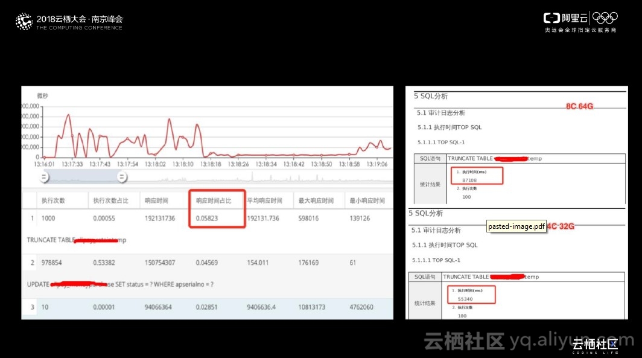Click the UPDATE SET status statement

tap(120, 284)
